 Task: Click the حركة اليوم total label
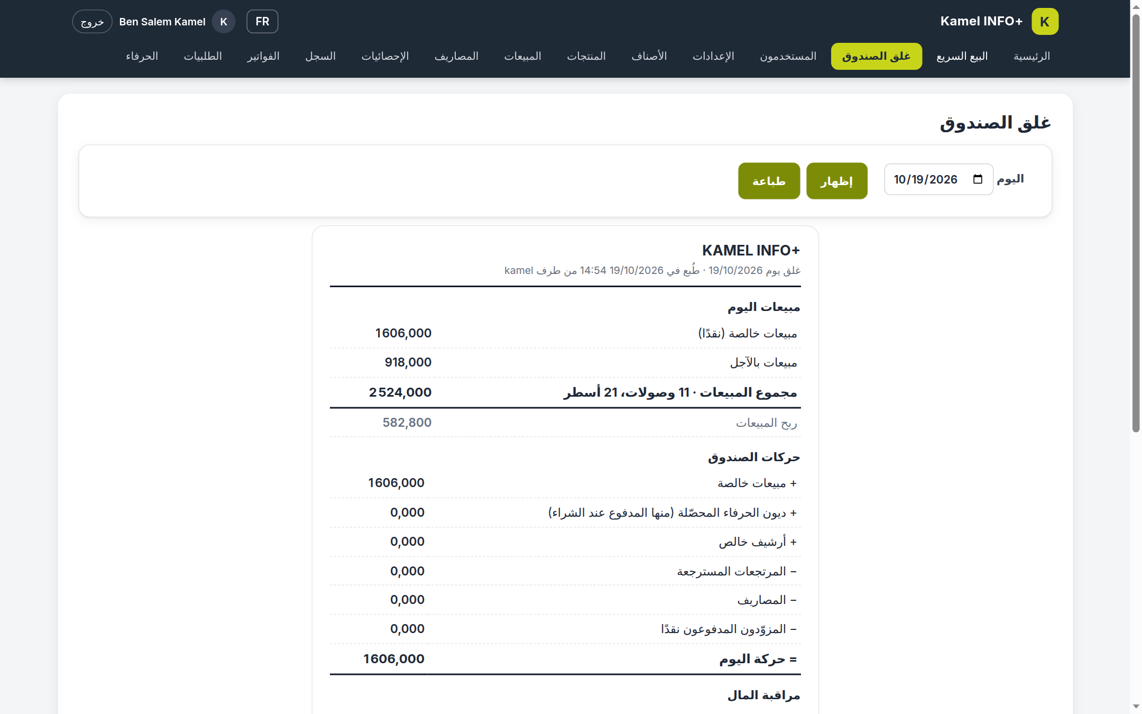pos(758,659)
